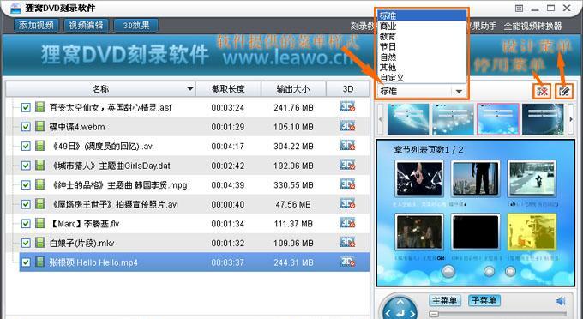Click the disable menu icon with red X
Viewport: 583px width, 319px height.
(542, 91)
